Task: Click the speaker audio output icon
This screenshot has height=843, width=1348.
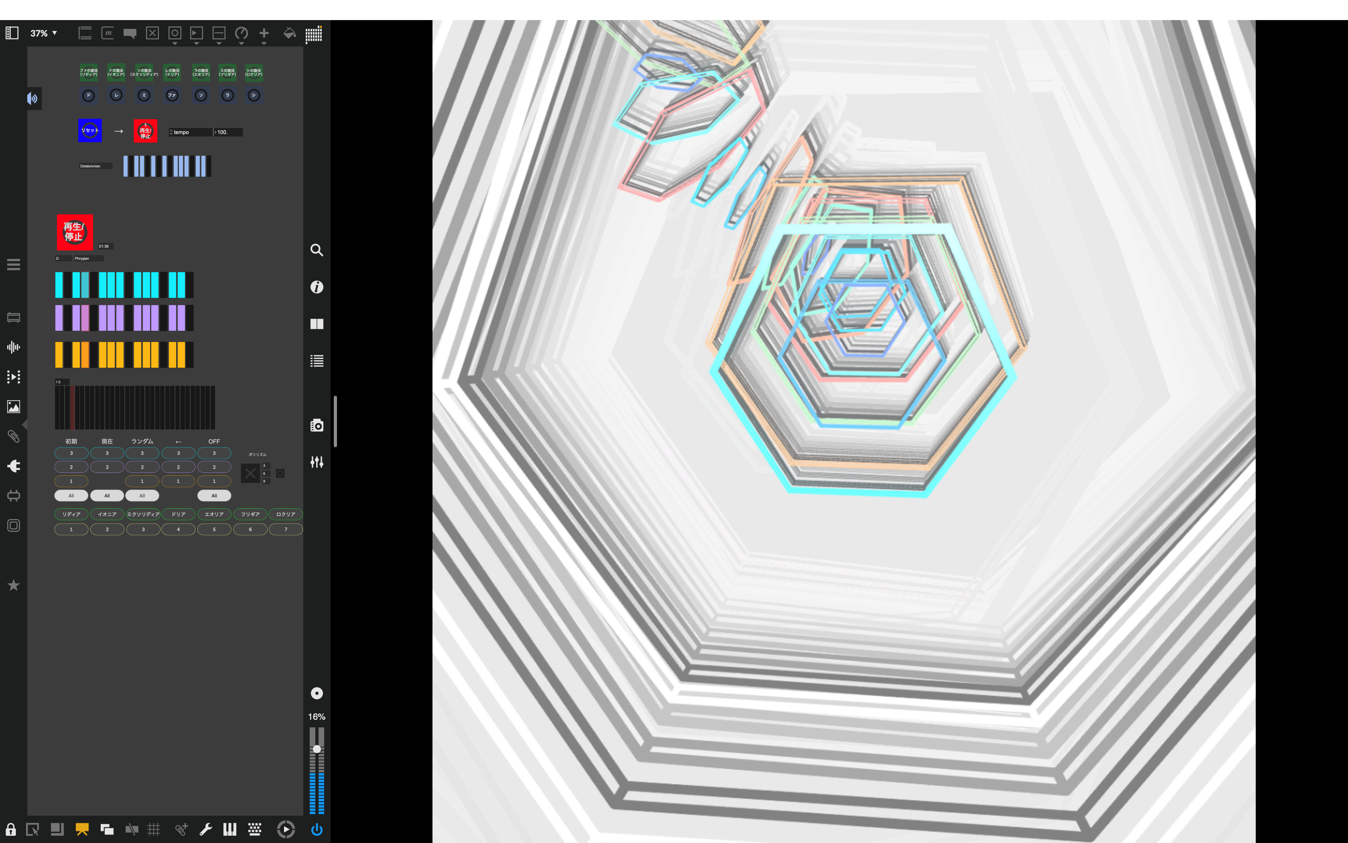Action: coord(33,99)
